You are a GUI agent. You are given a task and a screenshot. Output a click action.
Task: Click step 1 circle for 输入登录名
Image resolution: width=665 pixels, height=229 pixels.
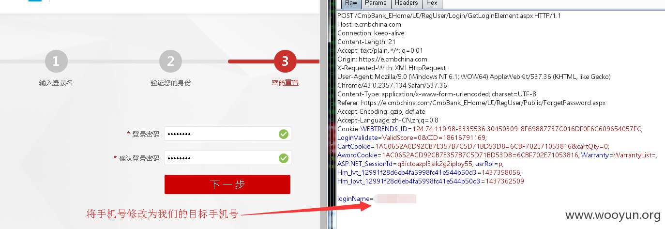pyautogui.click(x=56, y=61)
